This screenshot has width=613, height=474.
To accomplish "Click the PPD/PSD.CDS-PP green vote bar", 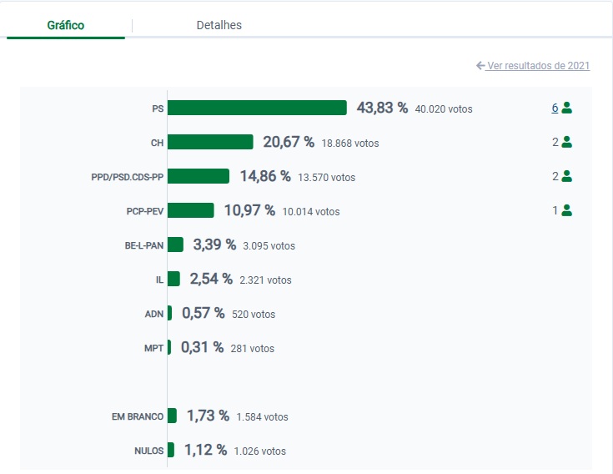I will pos(198,176).
